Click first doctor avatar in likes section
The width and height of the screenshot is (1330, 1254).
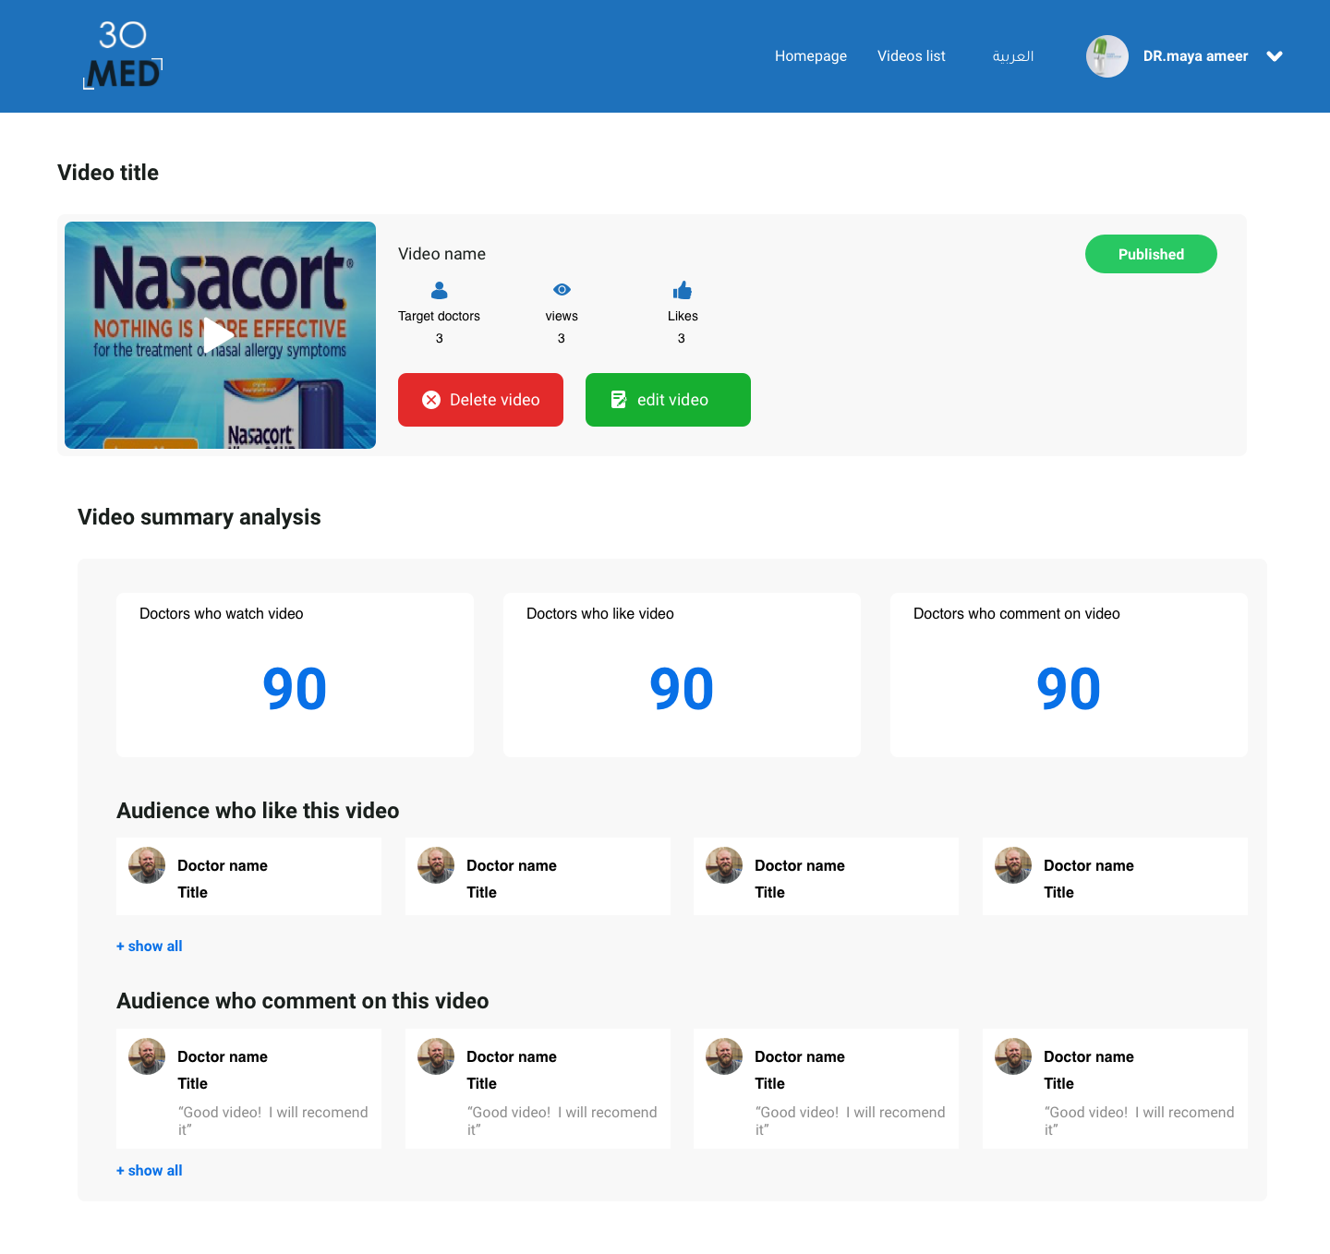(x=147, y=865)
